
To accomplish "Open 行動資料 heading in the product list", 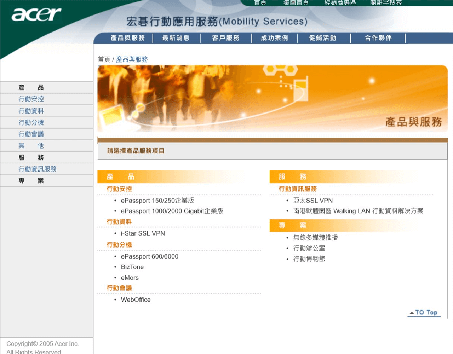I will [x=119, y=222].
